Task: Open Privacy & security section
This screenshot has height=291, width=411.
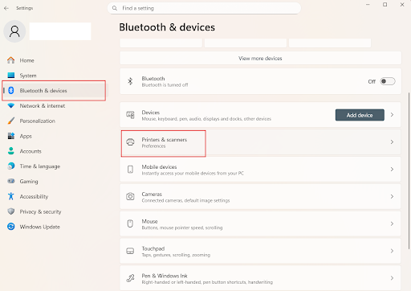Action: pos(54,211)
